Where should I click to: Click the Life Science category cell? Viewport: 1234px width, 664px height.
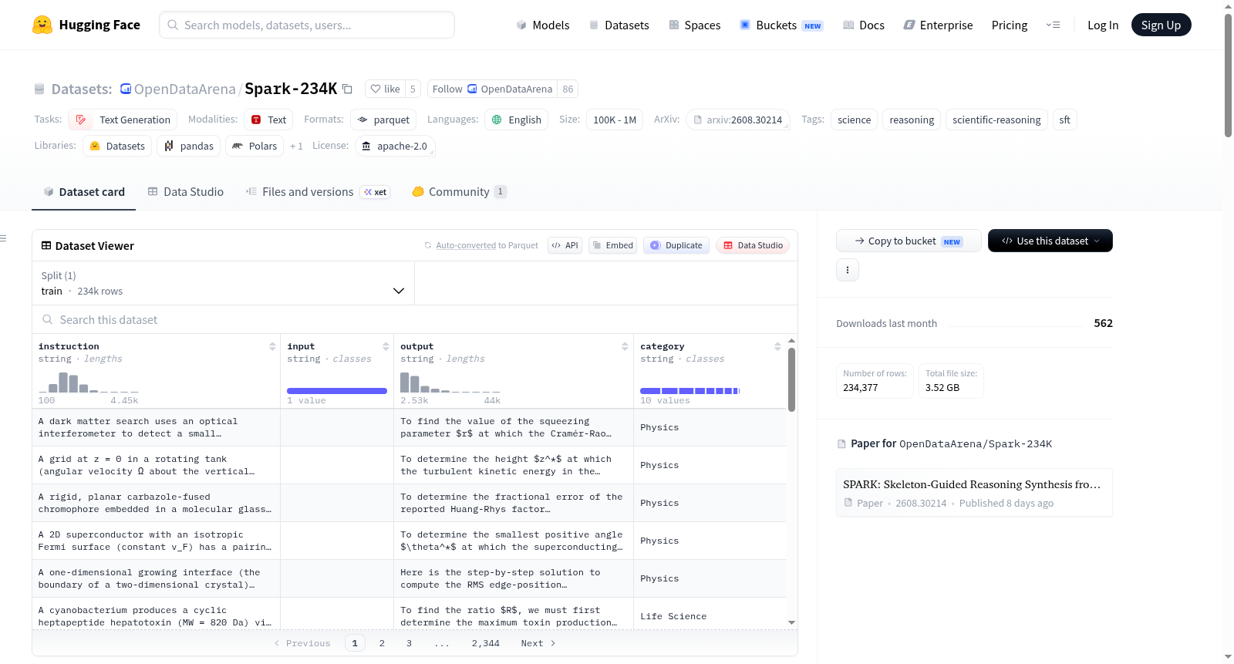710,616
